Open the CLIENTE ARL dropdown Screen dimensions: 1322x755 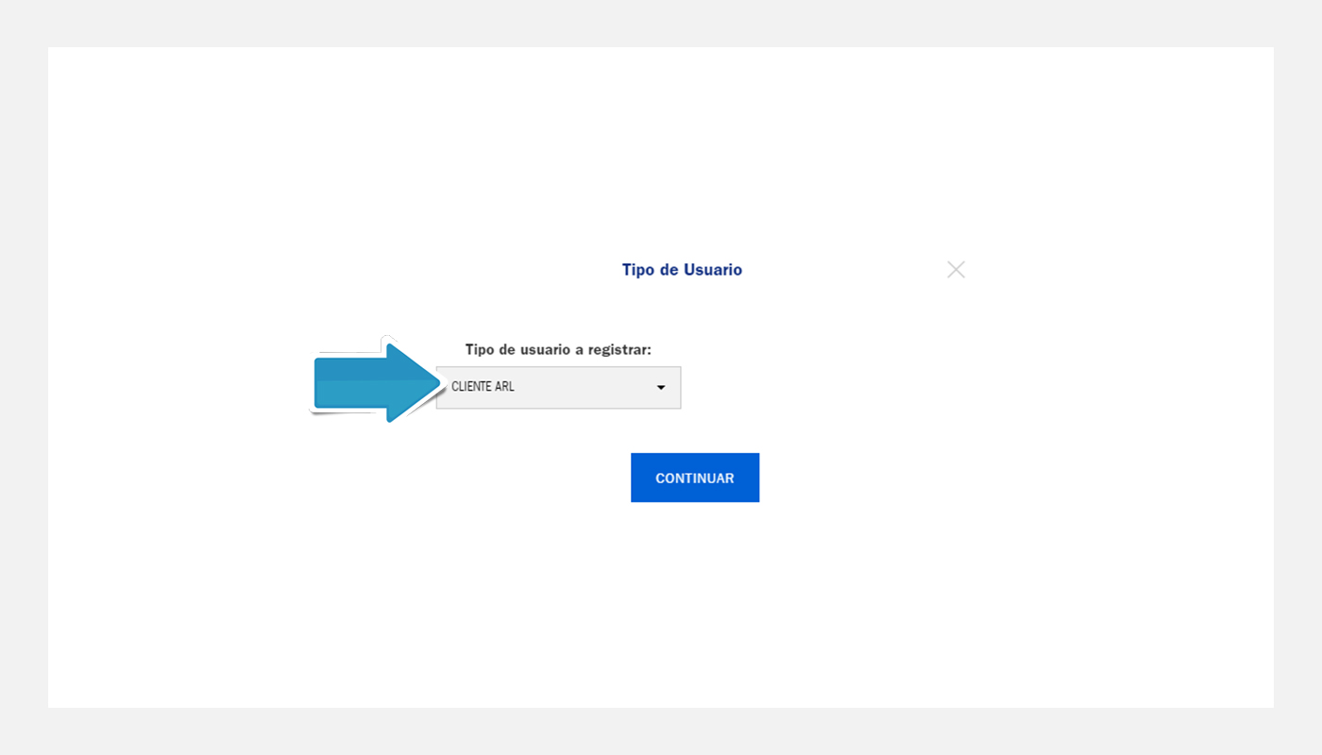[558, 387]
